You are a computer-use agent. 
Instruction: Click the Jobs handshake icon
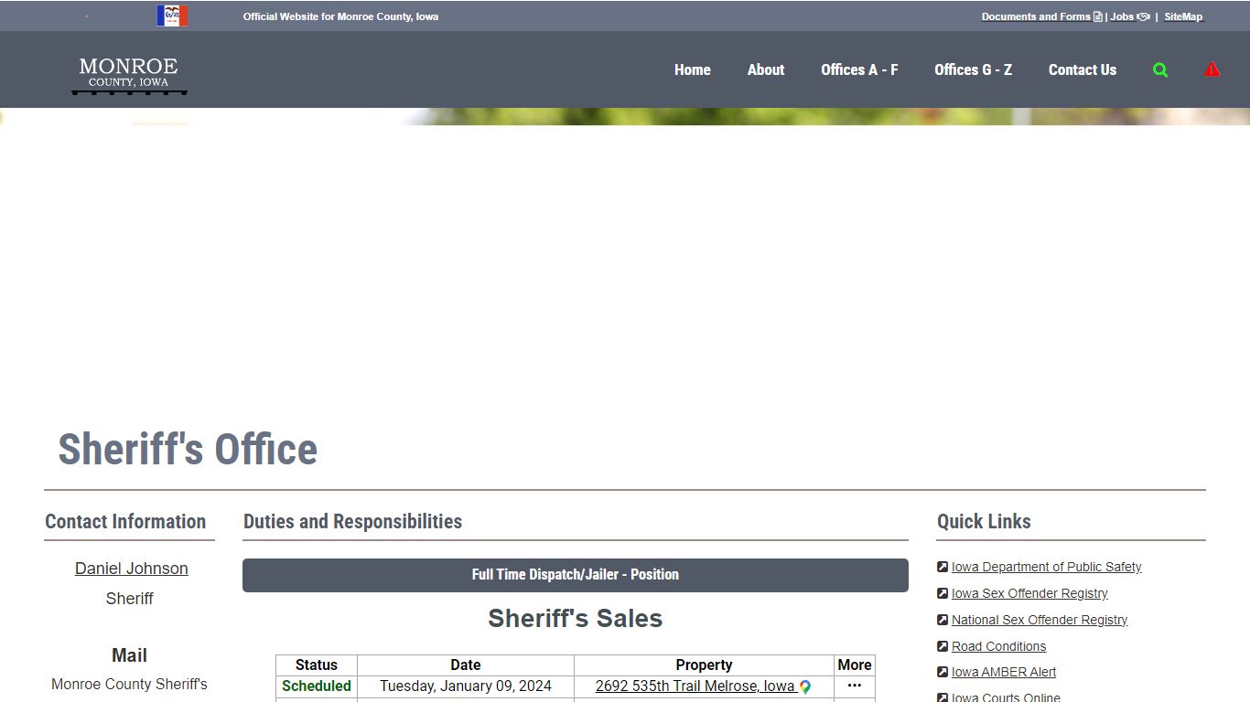tap(1143, 16)
